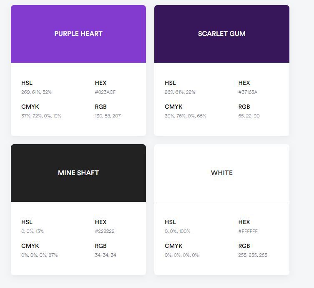
Task: Click the White HSL value 0, 0%, 100%
Action: point(177,231)
